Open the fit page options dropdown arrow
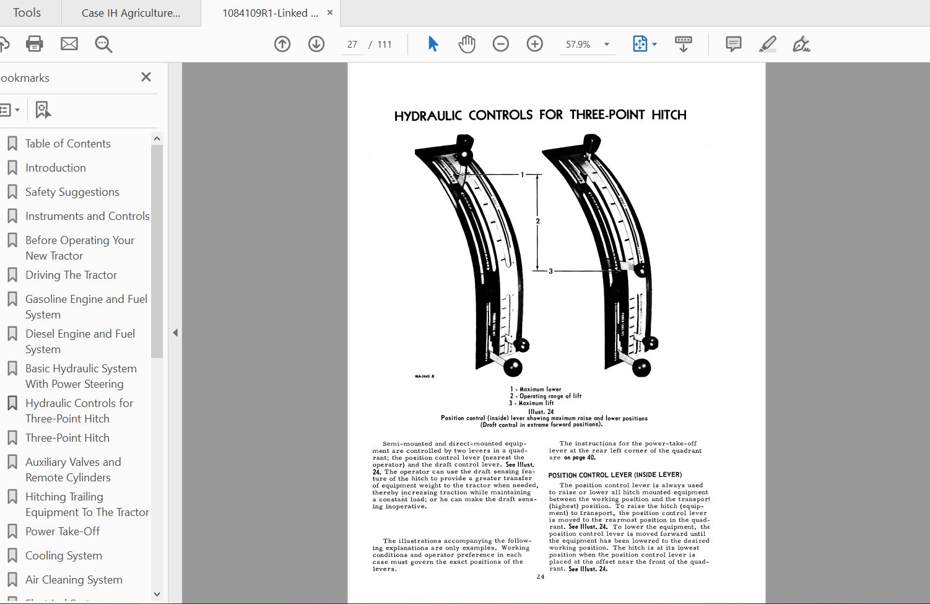Screen dimensions: 930x604 click(654, 44)
